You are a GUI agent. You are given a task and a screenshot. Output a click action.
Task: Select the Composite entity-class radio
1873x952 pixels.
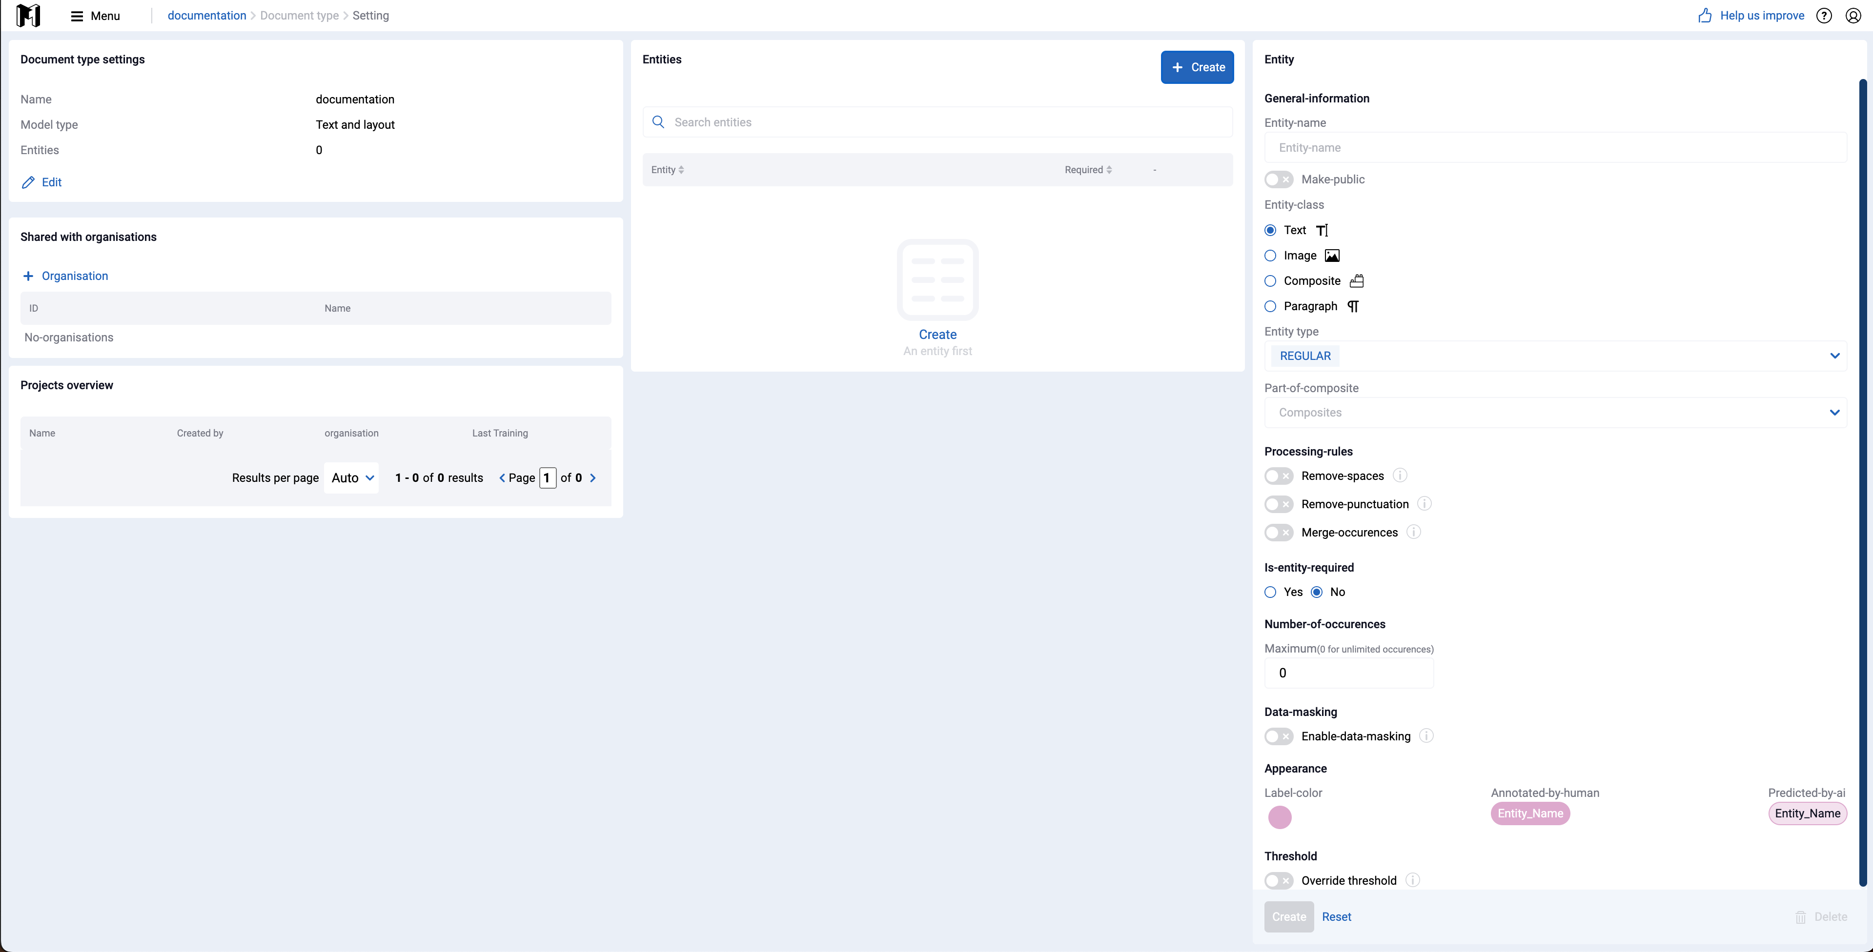[1270, 281]
